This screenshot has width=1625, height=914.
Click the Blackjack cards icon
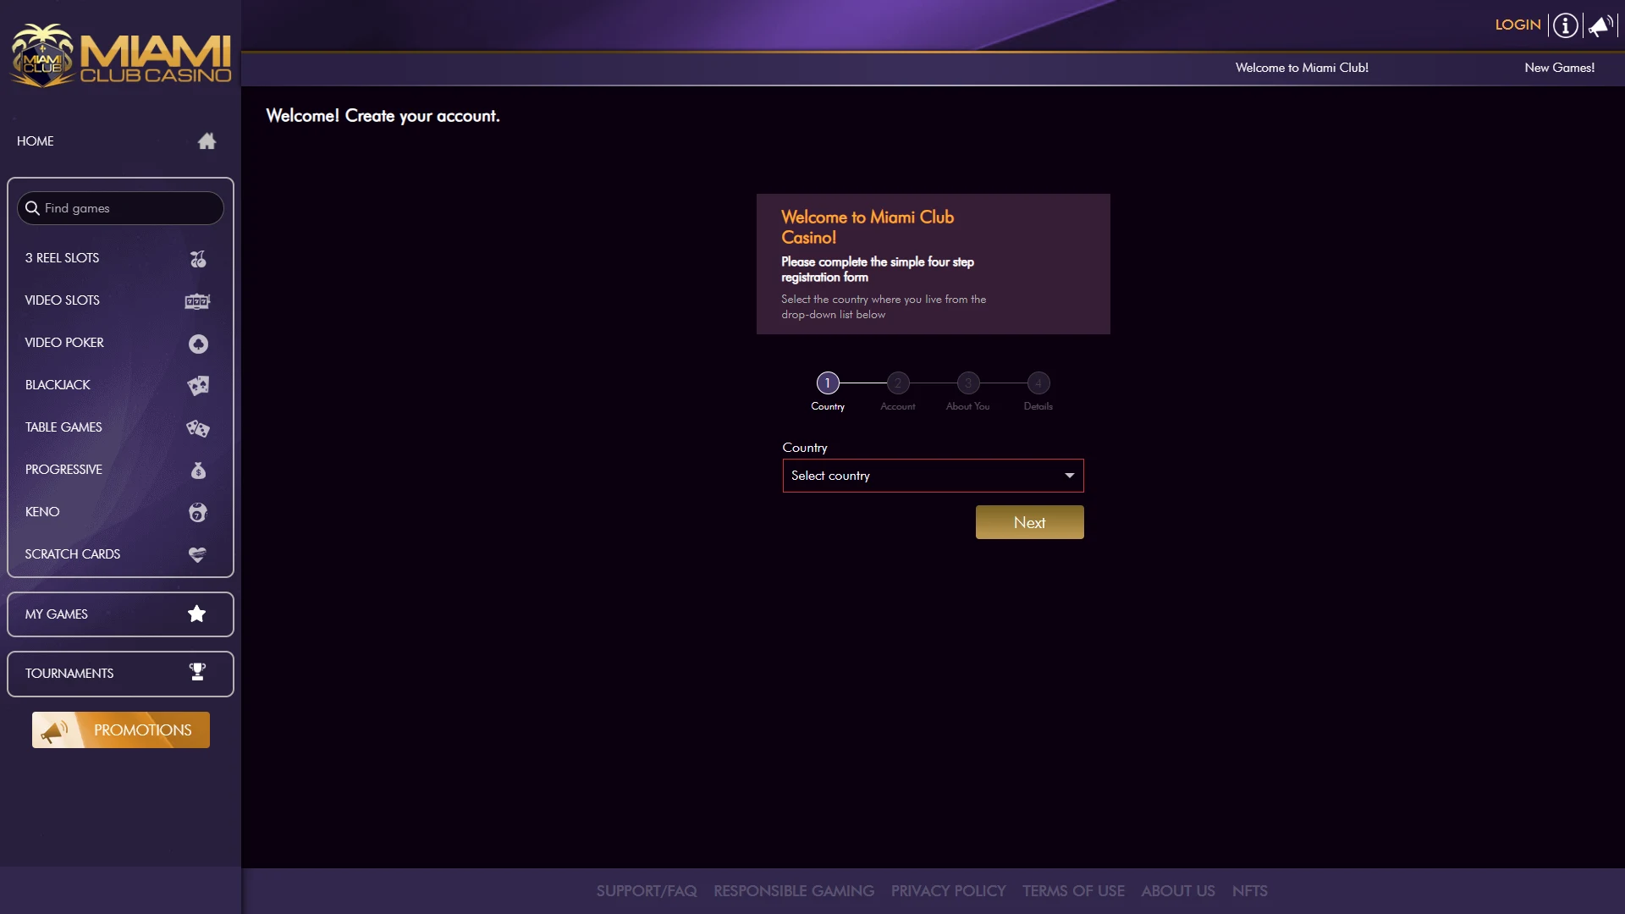coord(198,386)
